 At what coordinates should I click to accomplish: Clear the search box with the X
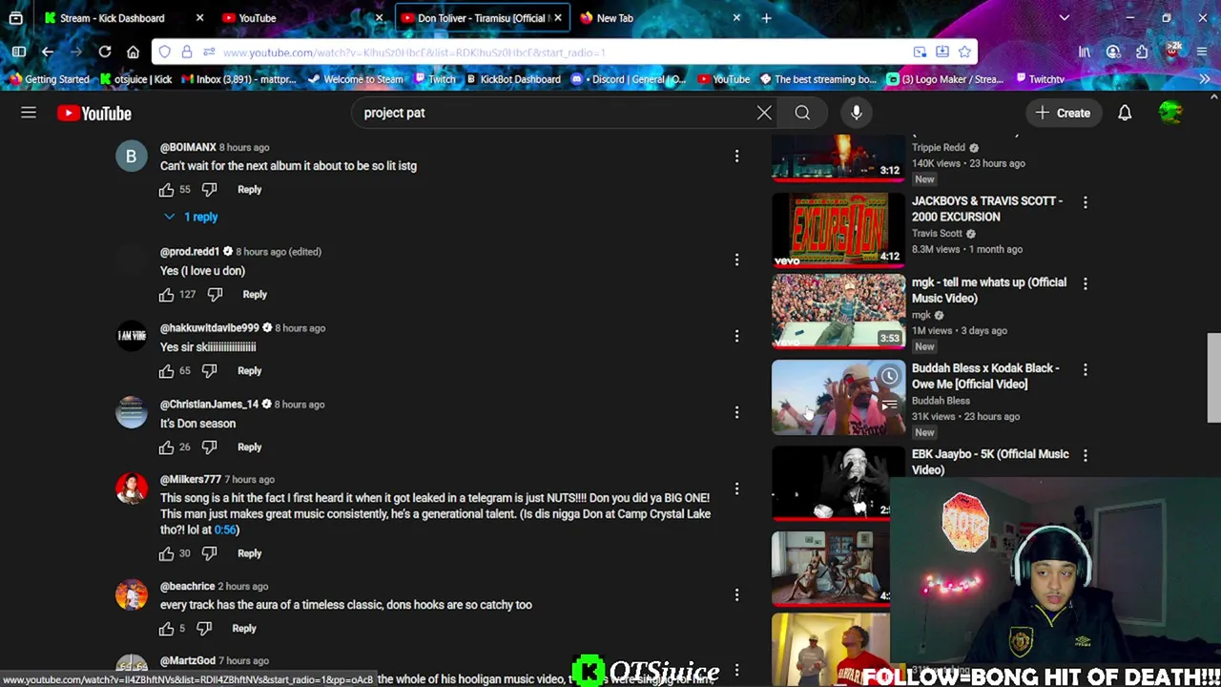[x=764, y=113]
